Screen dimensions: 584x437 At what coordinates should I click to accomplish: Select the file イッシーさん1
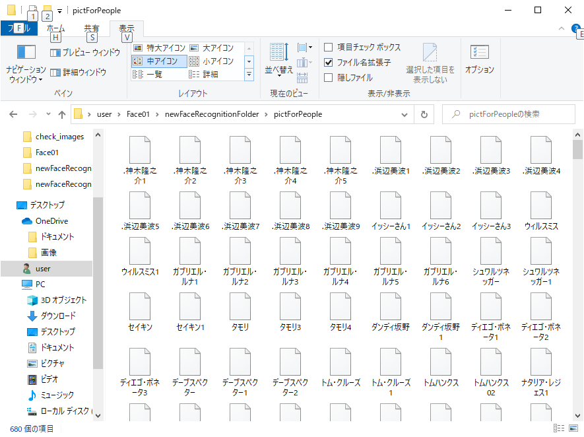(x=391, y=211)
